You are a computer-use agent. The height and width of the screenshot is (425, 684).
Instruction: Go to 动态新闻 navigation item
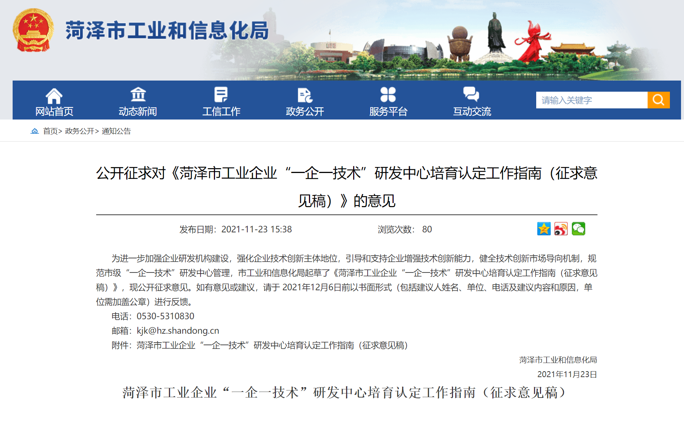pyautogui.click(x=138, y=111)
